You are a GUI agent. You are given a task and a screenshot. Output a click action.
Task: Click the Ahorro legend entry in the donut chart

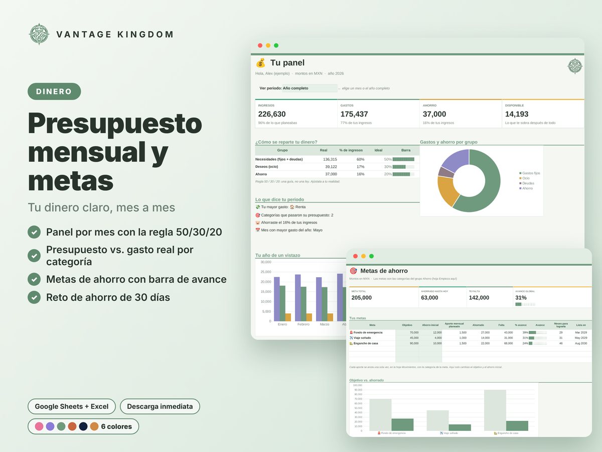click(x=526, y=188)
